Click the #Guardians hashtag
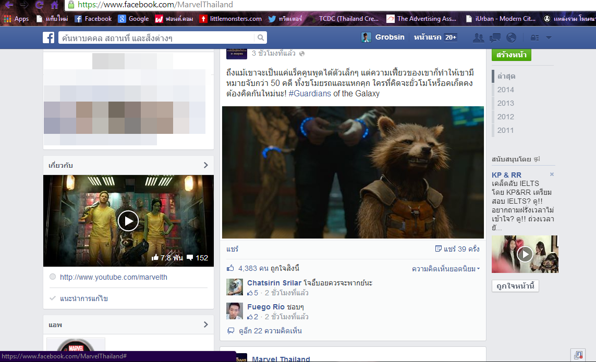The image size is (596, 362). tap(310, 93)
